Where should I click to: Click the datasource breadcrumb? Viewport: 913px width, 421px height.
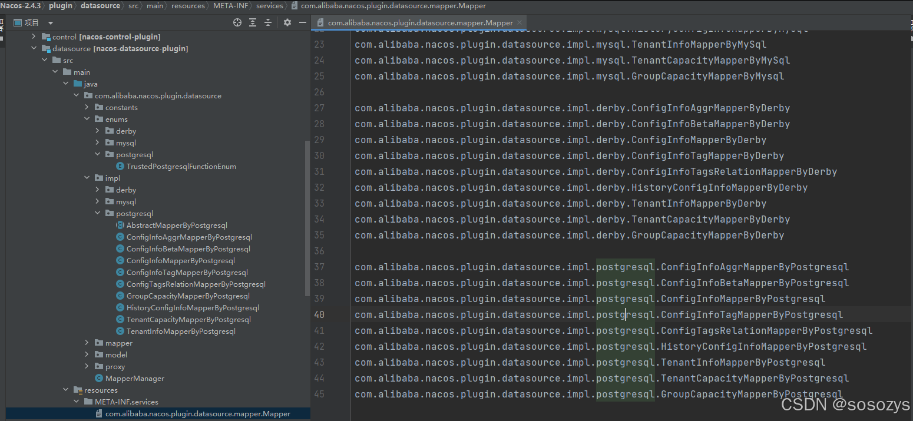[99, 5]
